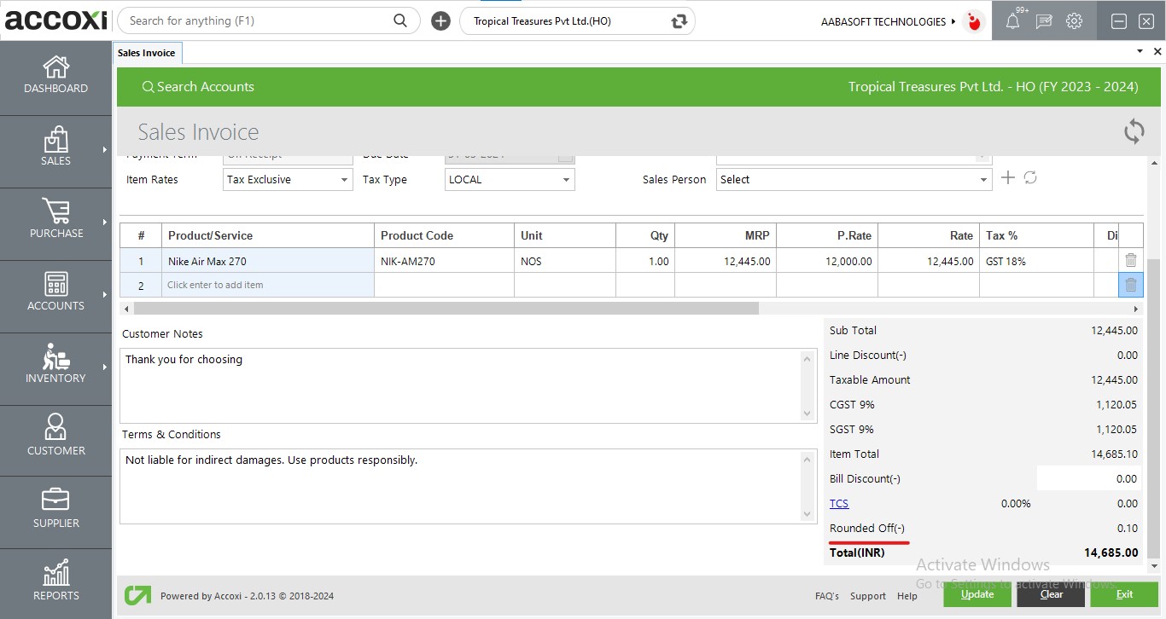This screenshot has width=1166, height=619.
Task: Open the TCS link in totals
Action: pyautogui.click(x=839, y=504)
